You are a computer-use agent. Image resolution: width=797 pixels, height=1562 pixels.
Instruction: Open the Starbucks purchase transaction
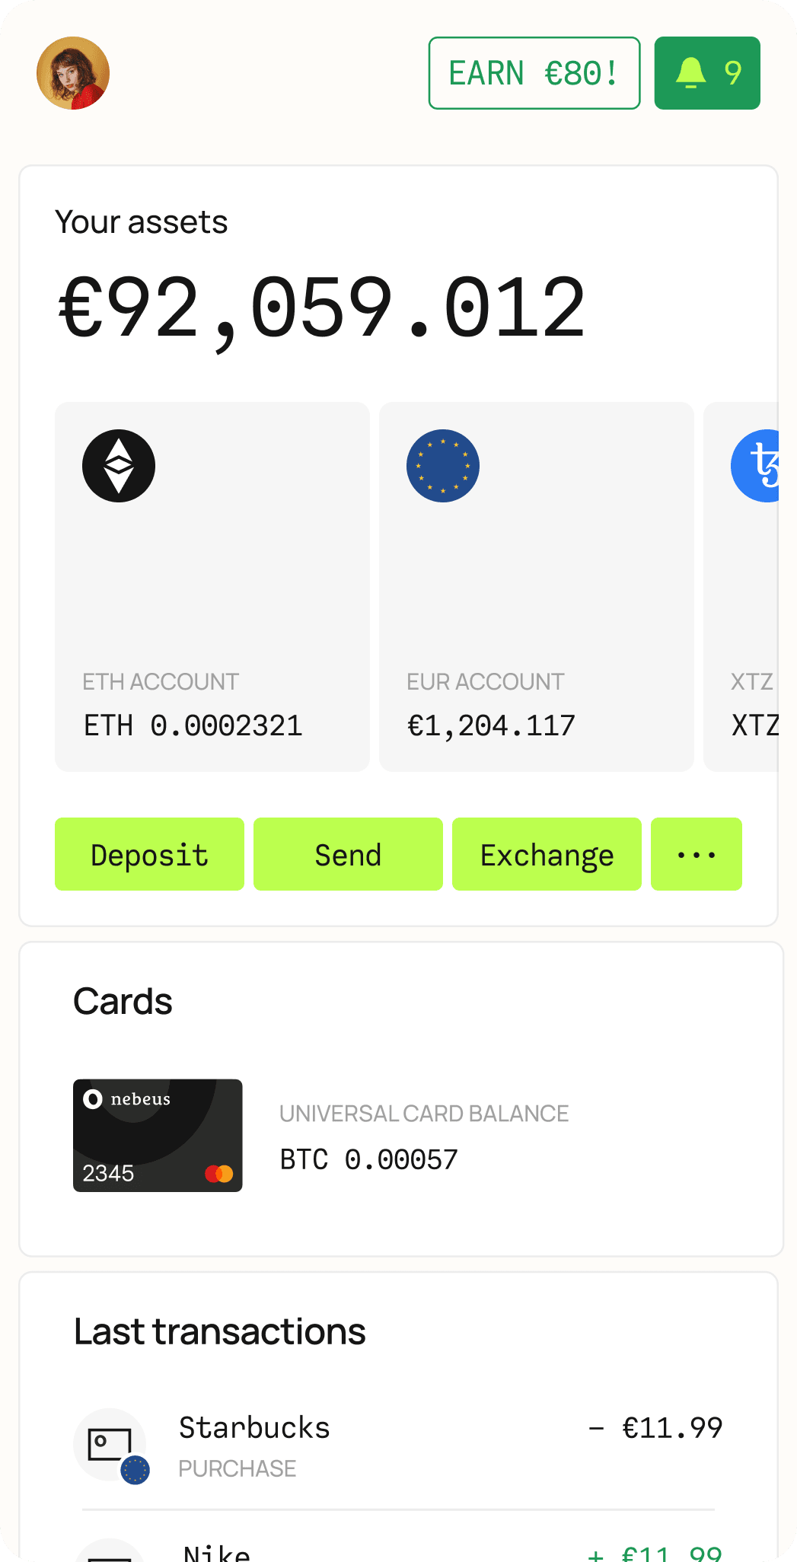(398, 1445)
